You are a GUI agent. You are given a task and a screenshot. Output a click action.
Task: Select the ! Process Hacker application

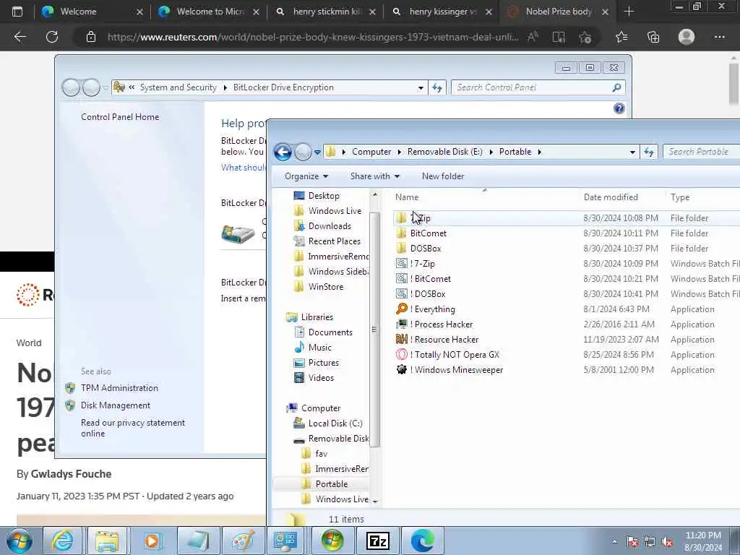[442, 324]
